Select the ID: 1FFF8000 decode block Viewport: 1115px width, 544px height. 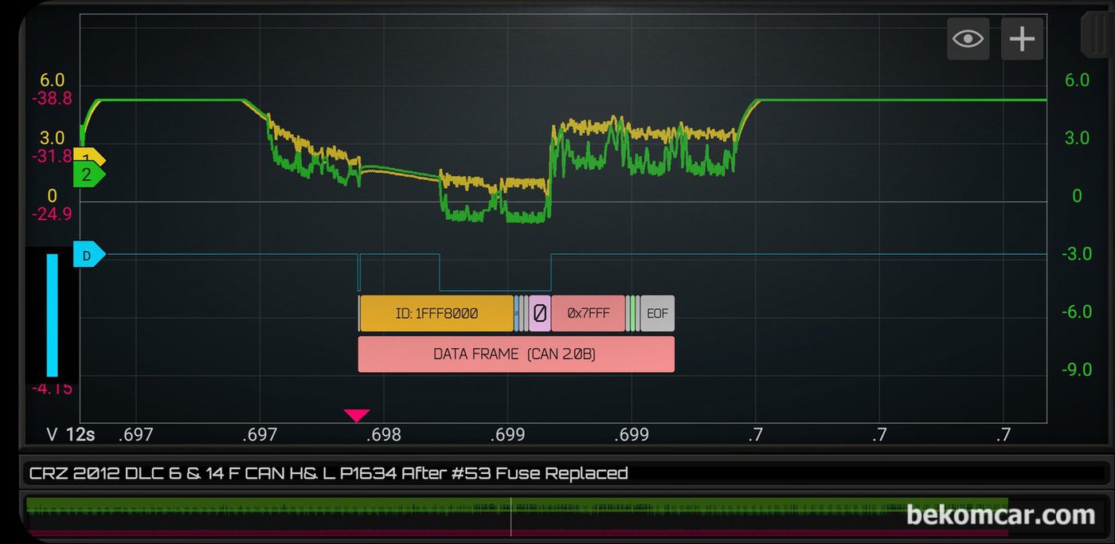coord(436,314)
